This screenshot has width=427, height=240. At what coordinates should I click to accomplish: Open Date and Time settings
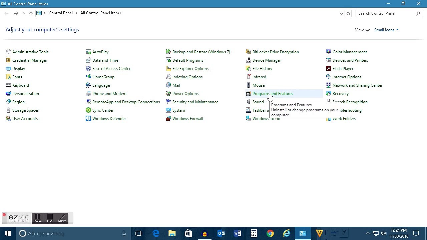pos(105,60)
